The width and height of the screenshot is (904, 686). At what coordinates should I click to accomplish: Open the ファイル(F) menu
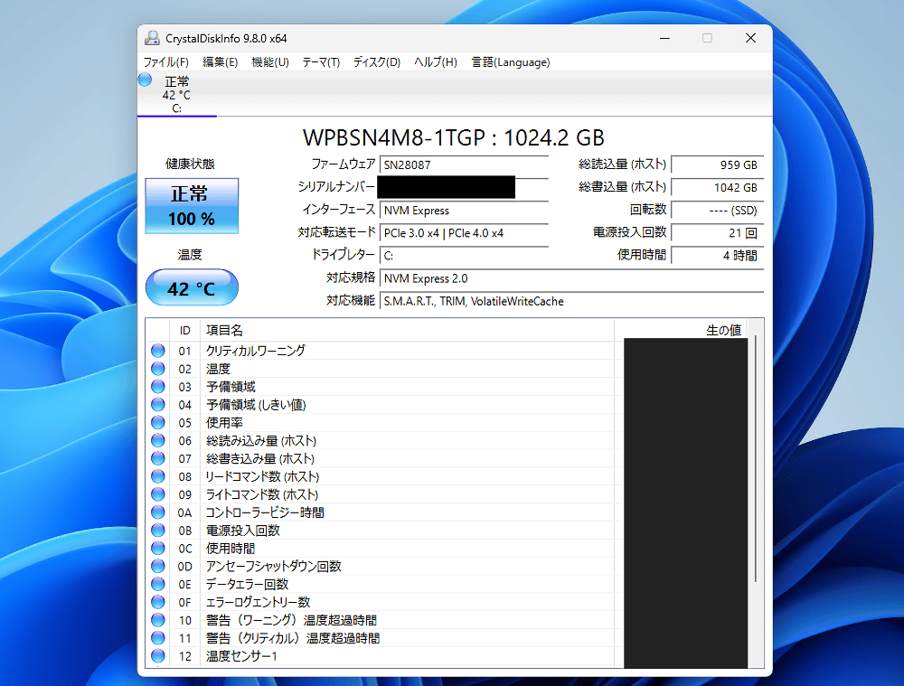(166, 61)
